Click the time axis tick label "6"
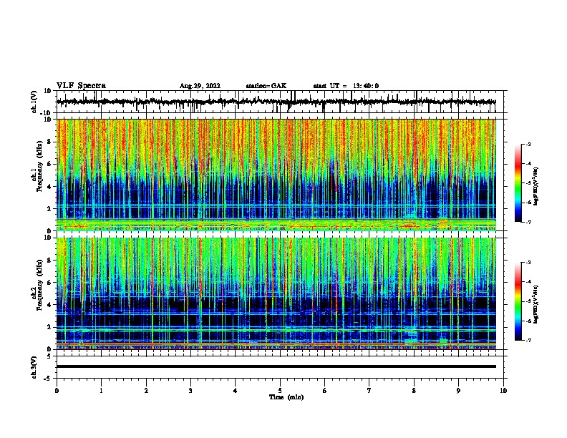Screen dimensions: 567x438 pyautogui.click(x=325, y=391)
